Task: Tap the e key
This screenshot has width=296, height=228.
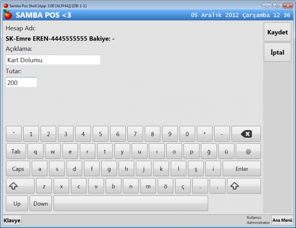Action: [70, 152]
